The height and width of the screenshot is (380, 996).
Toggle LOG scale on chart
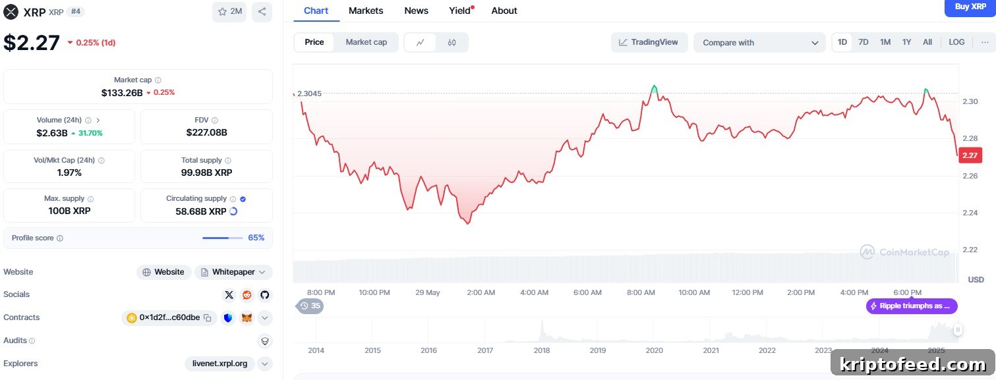(x=956, y=42)
